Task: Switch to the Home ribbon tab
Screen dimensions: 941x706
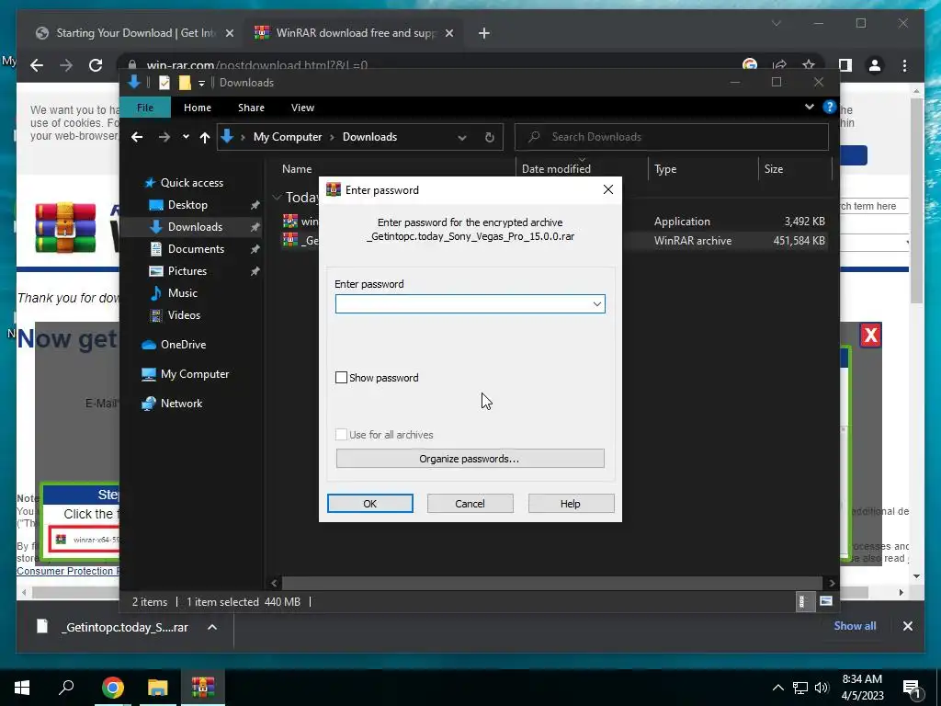Action: click(x=198, y=108)
